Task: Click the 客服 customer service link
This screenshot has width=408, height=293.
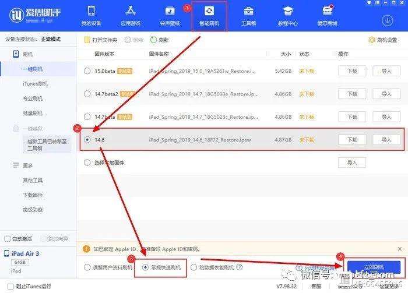Action: click(x=316, y=286)
